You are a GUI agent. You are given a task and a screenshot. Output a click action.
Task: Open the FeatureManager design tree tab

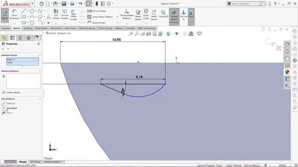point(4,38)
